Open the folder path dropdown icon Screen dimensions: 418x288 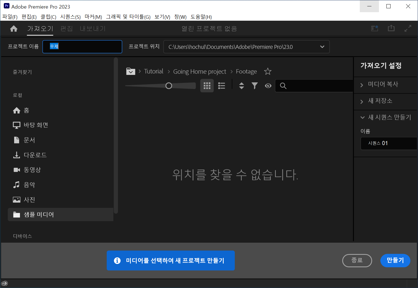click(131, 72)
